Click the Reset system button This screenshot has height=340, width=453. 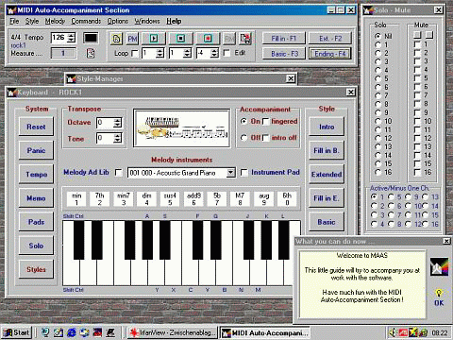coord(36,127)
